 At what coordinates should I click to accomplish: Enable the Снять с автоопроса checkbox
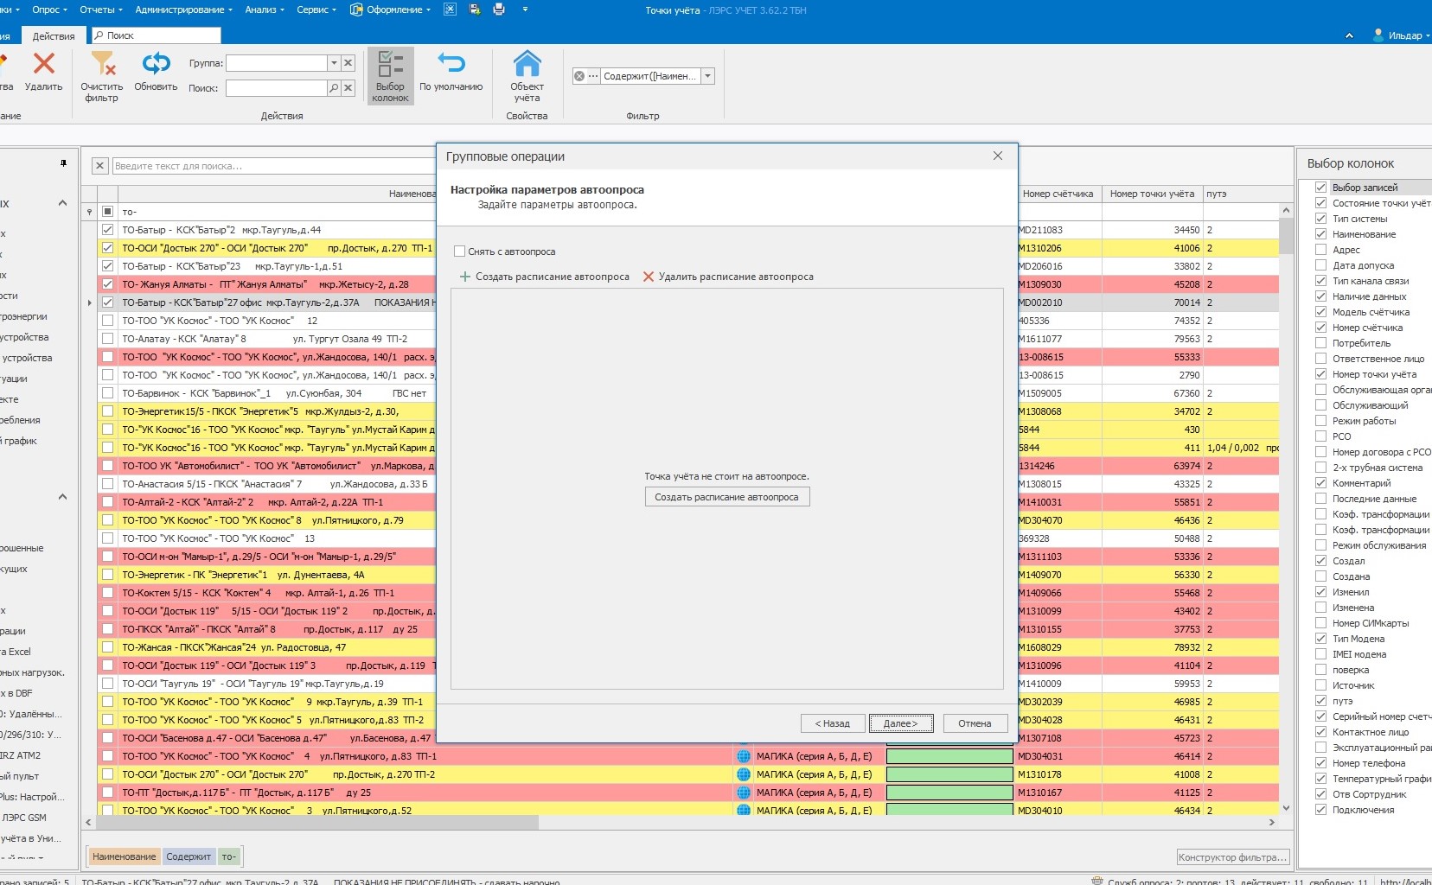(460, 251)
